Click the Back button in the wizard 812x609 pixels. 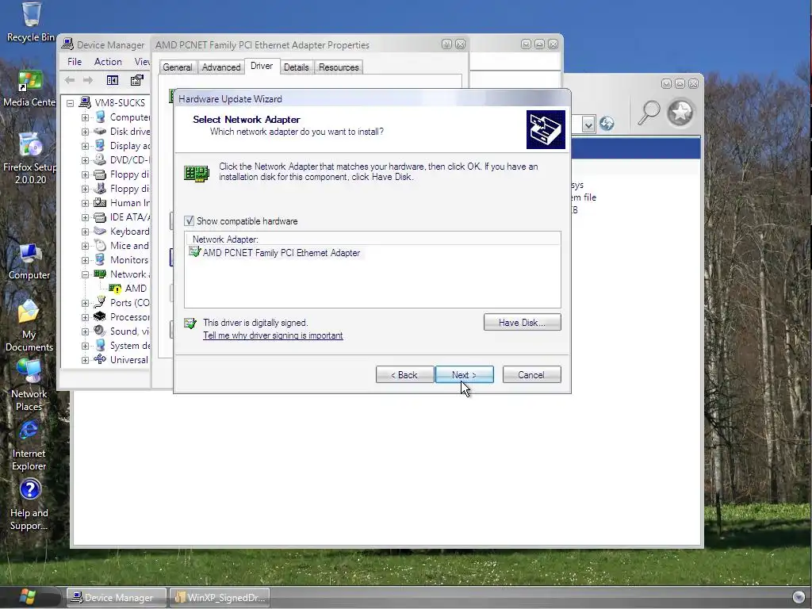[404, 375]
